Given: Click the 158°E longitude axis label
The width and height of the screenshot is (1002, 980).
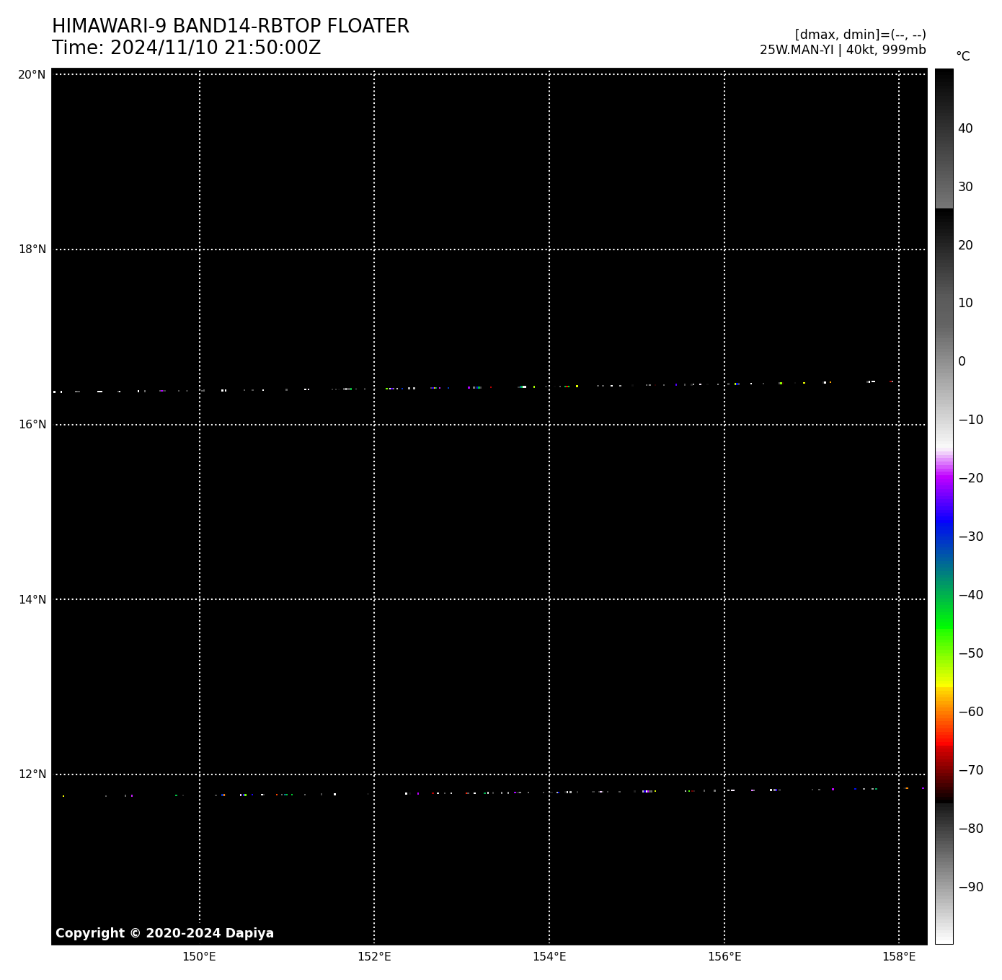Looking at the screenshot, I should click(x=899, y=957).
